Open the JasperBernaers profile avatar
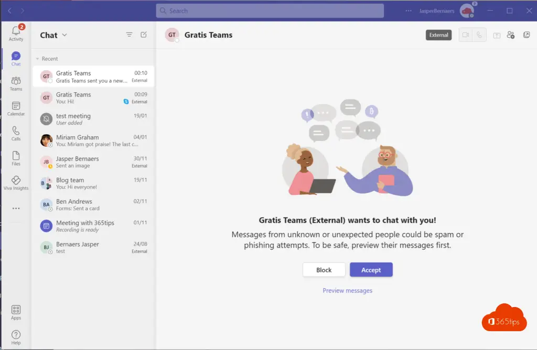Viewport: 537px width, 350px height. (x=467, y=10)
